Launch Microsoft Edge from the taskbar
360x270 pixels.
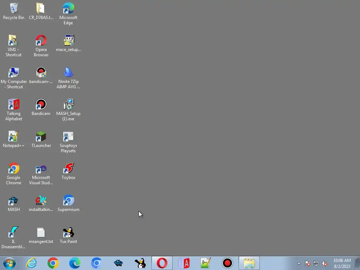pos(75,263)
